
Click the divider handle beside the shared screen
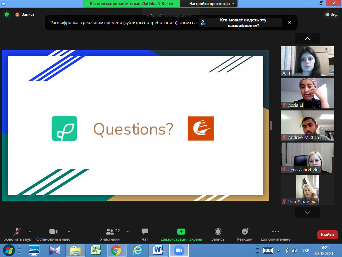coord(271,125)
